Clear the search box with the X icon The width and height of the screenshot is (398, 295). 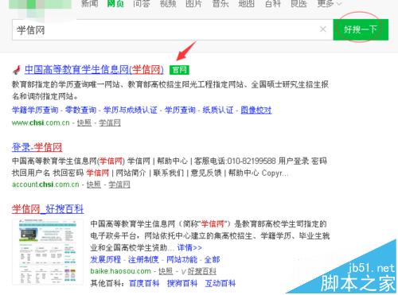(x=322, y=29)
